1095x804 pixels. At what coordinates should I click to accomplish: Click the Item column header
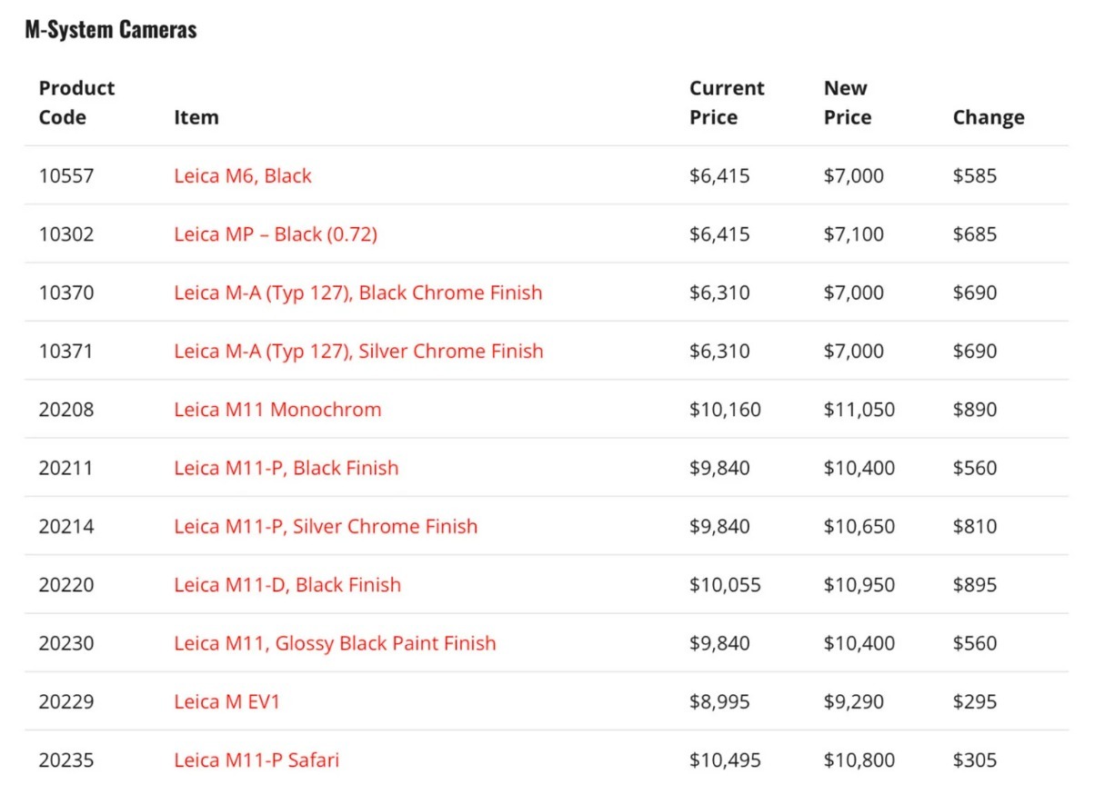[x=196, y=117]
